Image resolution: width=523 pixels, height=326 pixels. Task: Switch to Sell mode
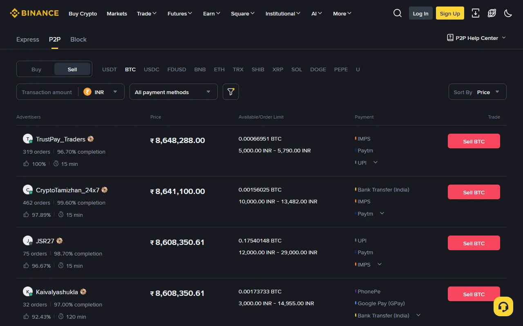click(72, 69)
